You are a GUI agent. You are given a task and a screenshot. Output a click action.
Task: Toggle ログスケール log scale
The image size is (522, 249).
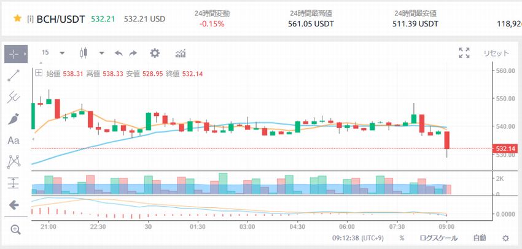click(438, 238)
